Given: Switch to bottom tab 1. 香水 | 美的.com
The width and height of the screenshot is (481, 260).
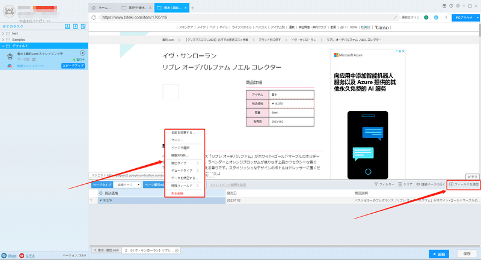Looking at the screenshot, I should pyautogui.click(x=106, y=250).
